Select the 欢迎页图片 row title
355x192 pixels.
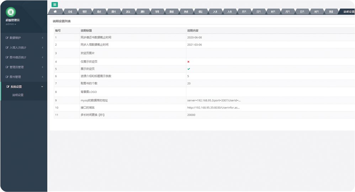(x=88, y=53)
